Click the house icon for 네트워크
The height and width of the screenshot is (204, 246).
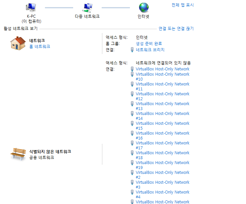pos(18,43)
